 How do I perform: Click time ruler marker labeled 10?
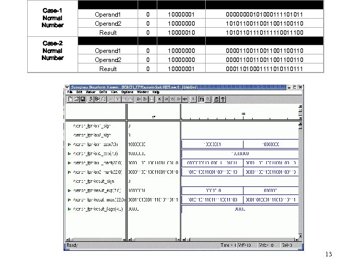click(x=244, y=114)
